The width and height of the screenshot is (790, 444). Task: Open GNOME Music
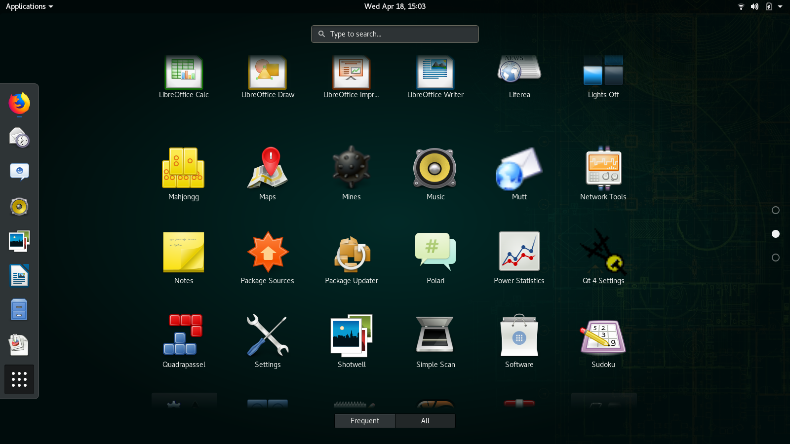click(x=435, y=168)
